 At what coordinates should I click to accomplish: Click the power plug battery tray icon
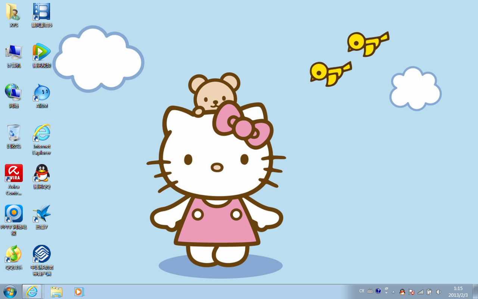(x=429, y=292)
